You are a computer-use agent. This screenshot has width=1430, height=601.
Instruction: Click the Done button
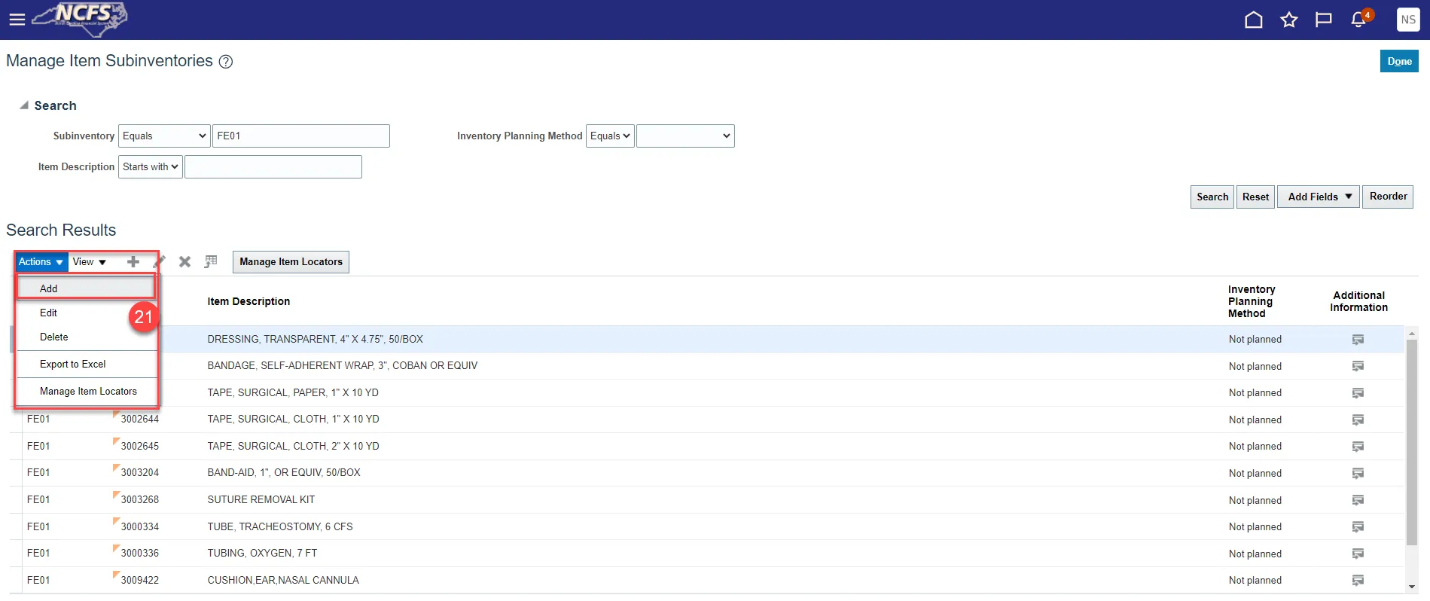pos(1398,61)
